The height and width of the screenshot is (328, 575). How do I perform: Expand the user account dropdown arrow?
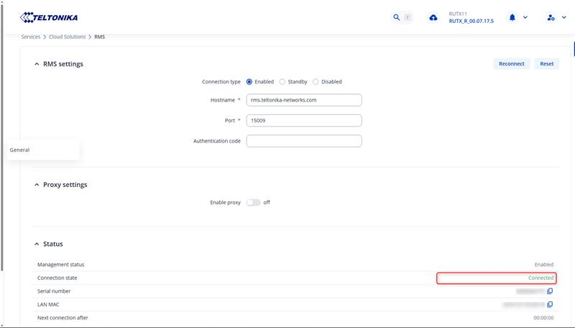point(563,17)
